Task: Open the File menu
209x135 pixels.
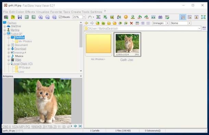Action: pyautogui.click(x=5, y=12)
